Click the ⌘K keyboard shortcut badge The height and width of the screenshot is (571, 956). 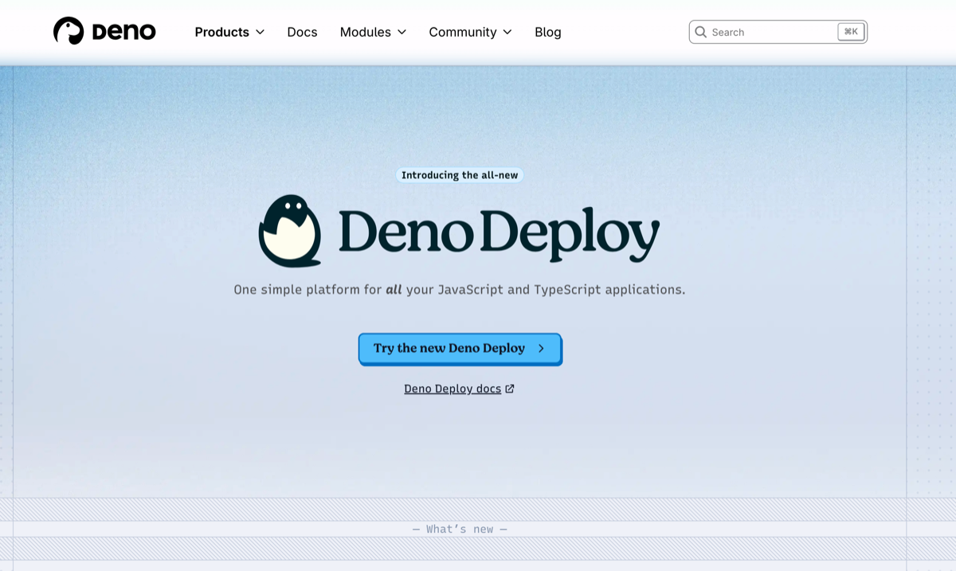(851, 31)
